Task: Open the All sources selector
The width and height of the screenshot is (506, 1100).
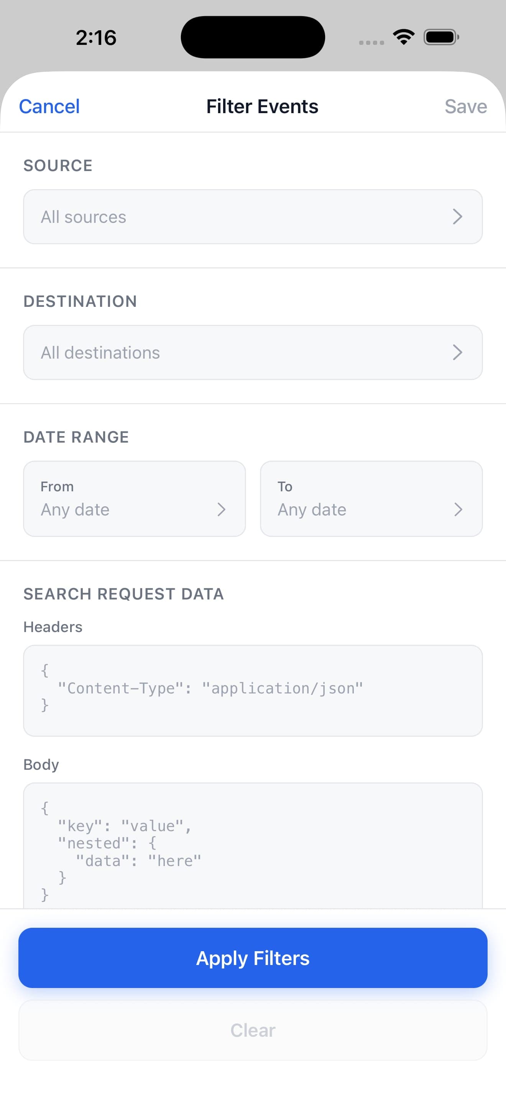Action: click(x=253, y=217)
